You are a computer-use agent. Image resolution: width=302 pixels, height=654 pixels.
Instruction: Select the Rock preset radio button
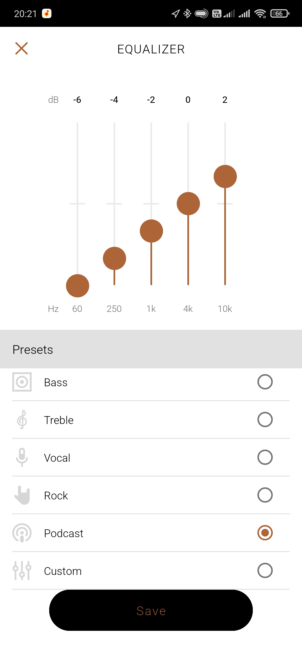click(x=265, y=495)
